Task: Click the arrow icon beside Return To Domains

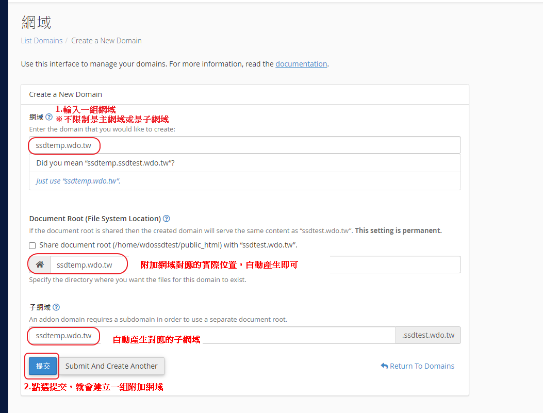Action: (384, 366)
